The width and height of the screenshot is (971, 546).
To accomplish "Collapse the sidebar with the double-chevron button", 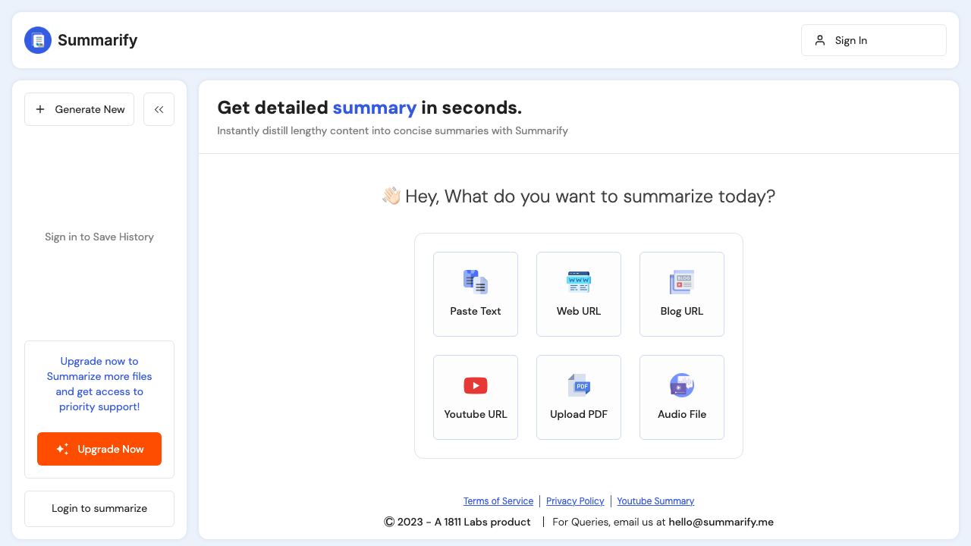I will click(x=159, y=109).
